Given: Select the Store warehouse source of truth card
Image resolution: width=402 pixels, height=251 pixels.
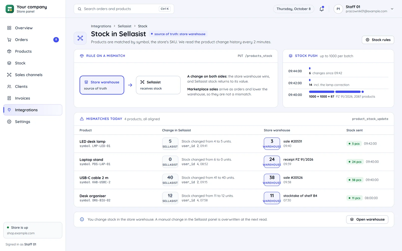Looking at the screenshot, I should click(102, 85).
